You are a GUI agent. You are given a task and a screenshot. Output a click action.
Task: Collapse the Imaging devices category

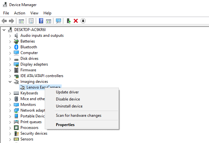tap(10, 82)
